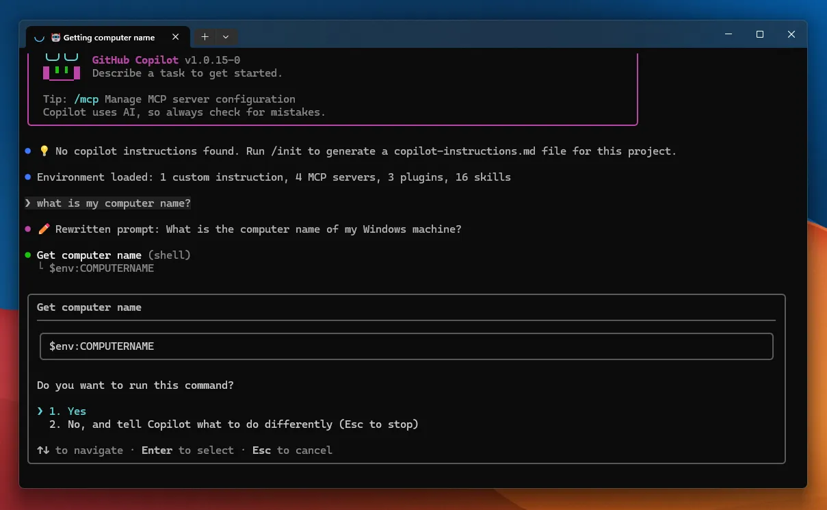Click the GitHub Copilot ASCII art logo
Image resolution: width=827 pixels, height=510 pixels.
pyautogui.click(x=61, y=66)
